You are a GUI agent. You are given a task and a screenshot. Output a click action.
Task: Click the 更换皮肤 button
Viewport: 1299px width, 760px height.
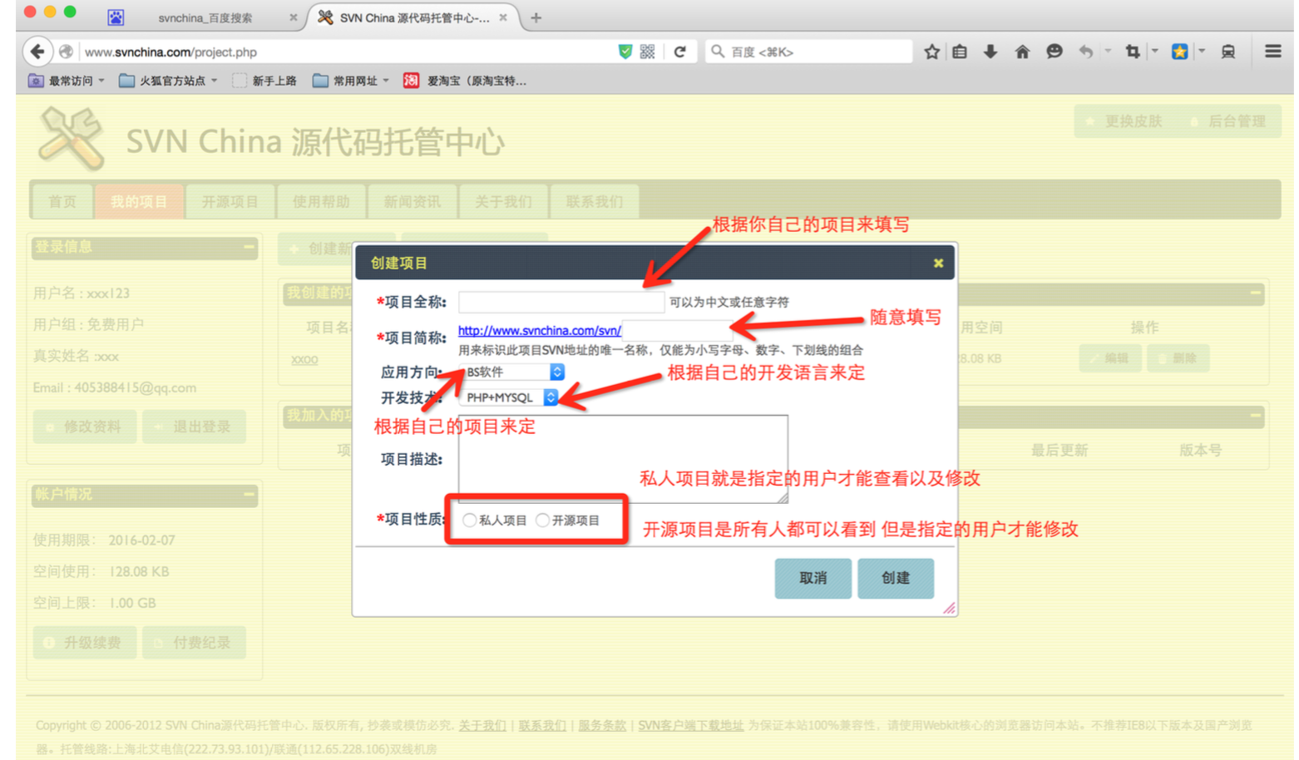(1124, 121)
